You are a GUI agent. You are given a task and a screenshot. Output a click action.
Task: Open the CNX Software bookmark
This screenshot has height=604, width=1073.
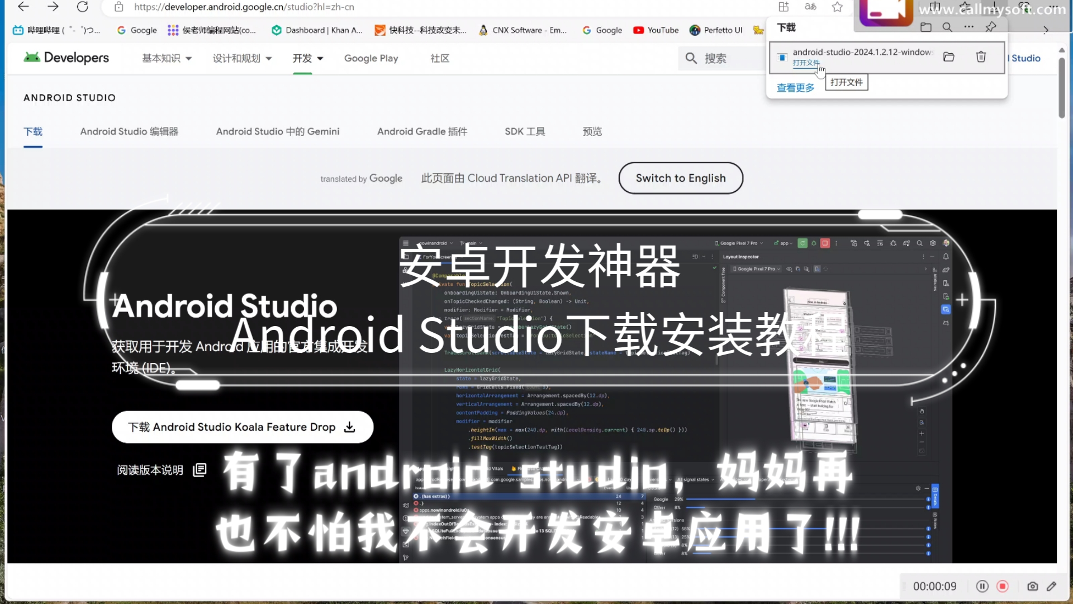[523, 30]
